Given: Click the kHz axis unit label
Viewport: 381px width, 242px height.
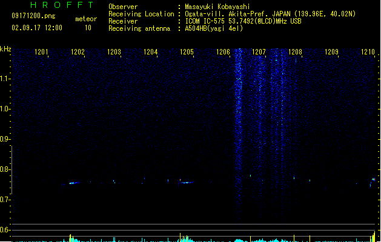Looking at the screenshot, I should point(5,49).
